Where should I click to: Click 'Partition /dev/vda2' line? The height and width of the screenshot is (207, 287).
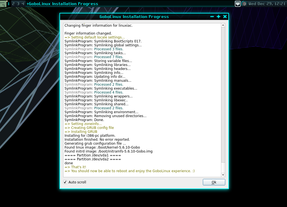pos(93,159)
